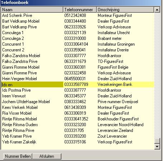The image size is (163, 161).
Task: Click phone number 0333315106
Action: tap(75, 142)
